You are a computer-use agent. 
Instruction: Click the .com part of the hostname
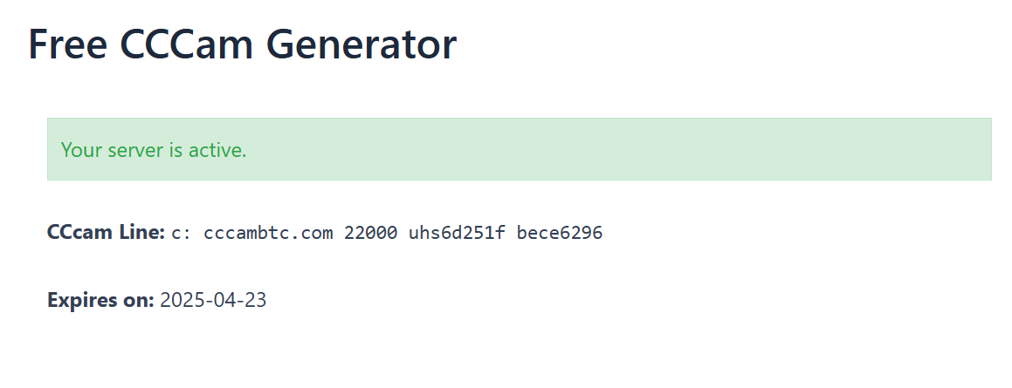click(312, 233)
